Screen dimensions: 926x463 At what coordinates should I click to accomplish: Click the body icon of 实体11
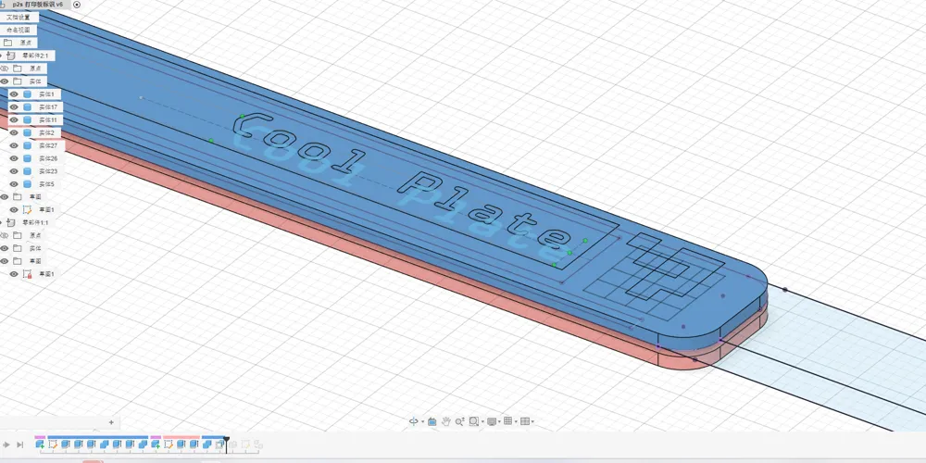(x=27, y=119)
